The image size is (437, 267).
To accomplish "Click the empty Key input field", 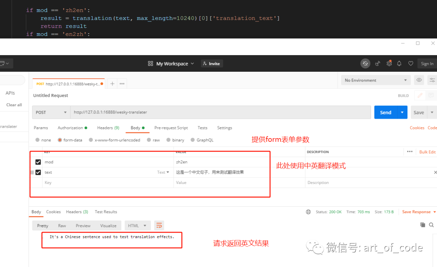I will [108, 183].
